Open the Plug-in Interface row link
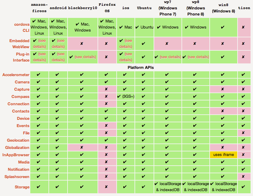This screenshot has width=253, height=196. pos(21,57)
